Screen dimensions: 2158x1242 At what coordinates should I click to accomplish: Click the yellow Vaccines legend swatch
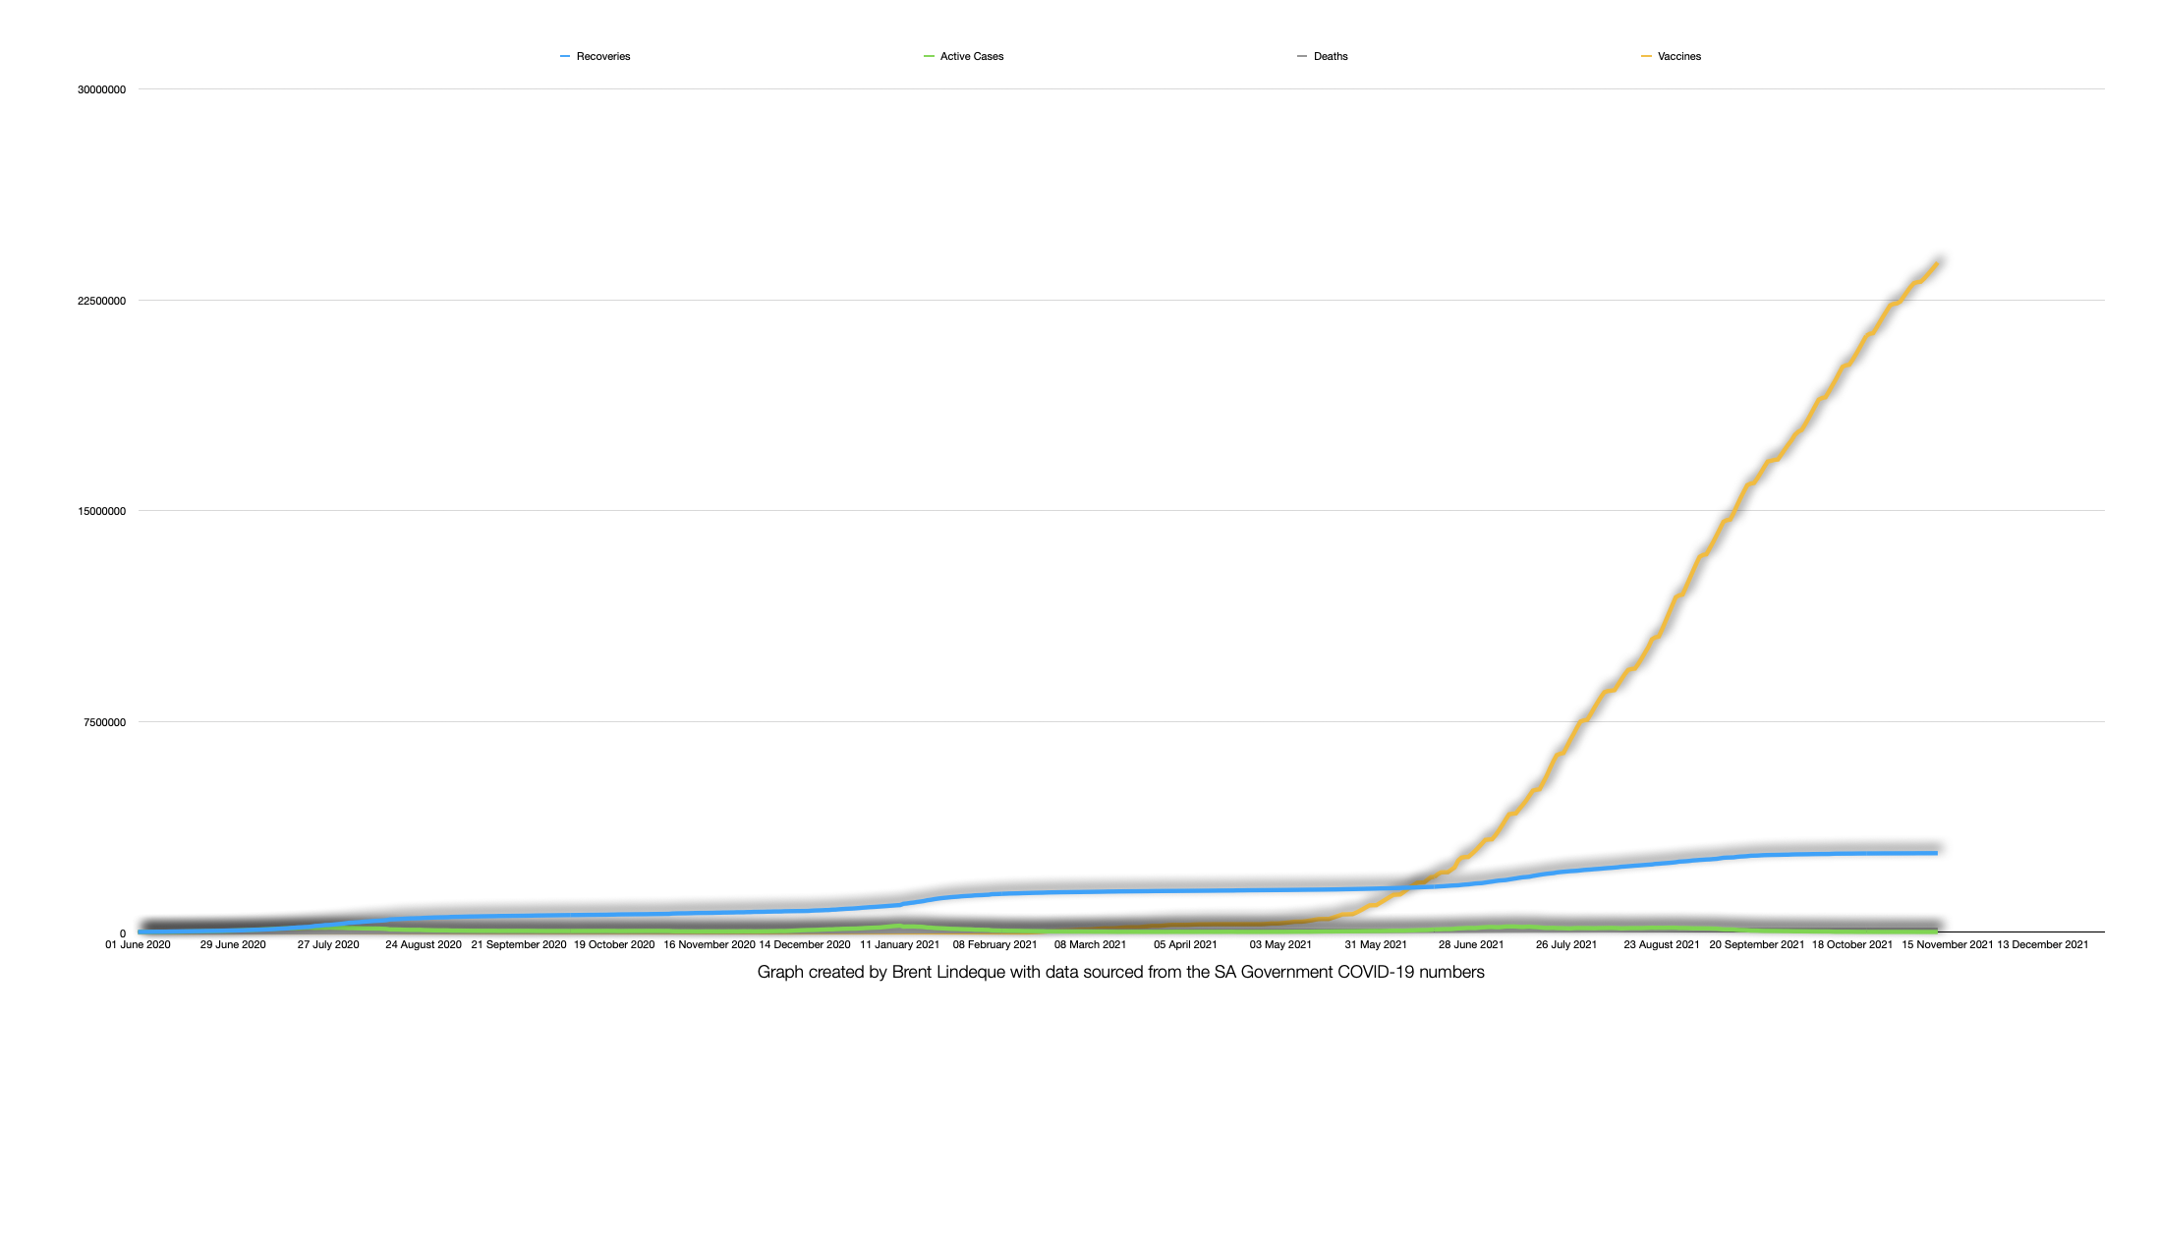click(x=1646, y=57)
